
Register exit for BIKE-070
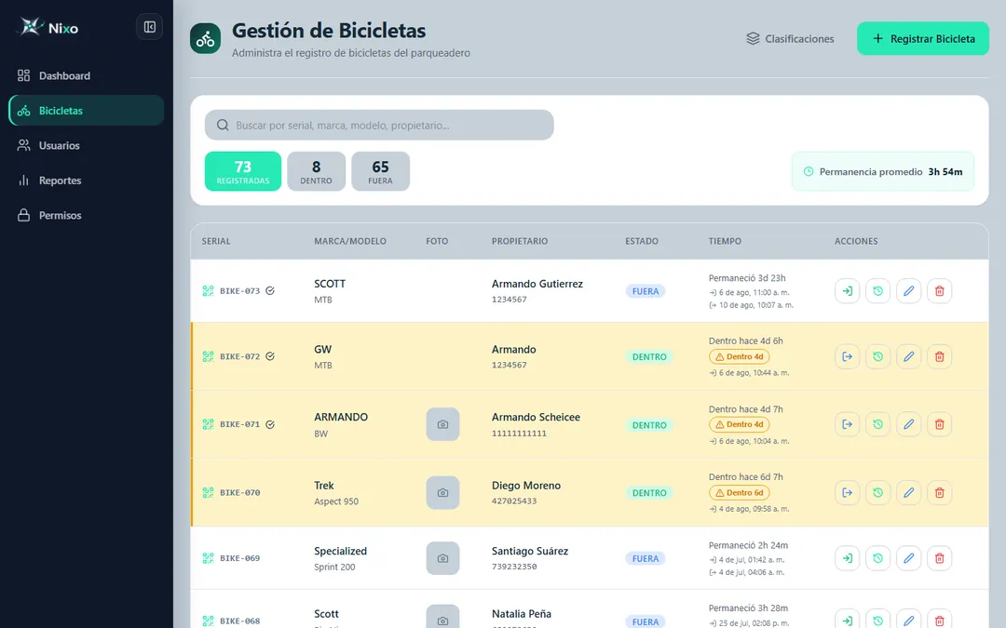[x=847, y=493]
